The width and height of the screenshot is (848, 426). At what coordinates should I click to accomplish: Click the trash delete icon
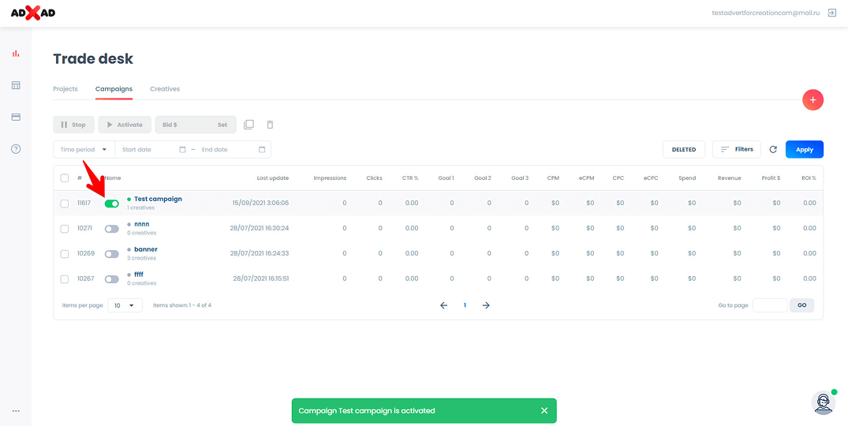click(x=270, y=125)
